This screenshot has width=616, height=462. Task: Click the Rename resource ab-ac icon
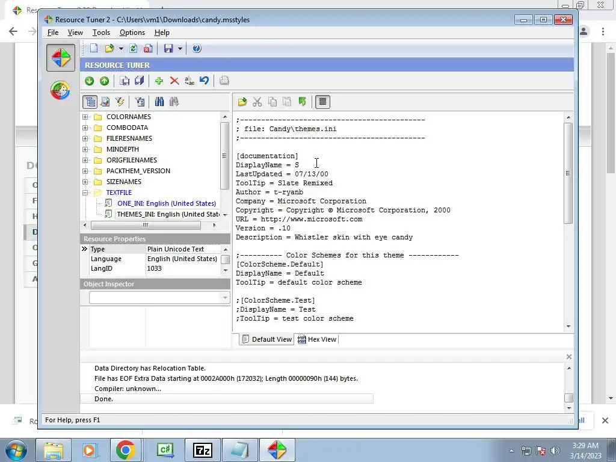pyautogui.click(x=189, y=81)
